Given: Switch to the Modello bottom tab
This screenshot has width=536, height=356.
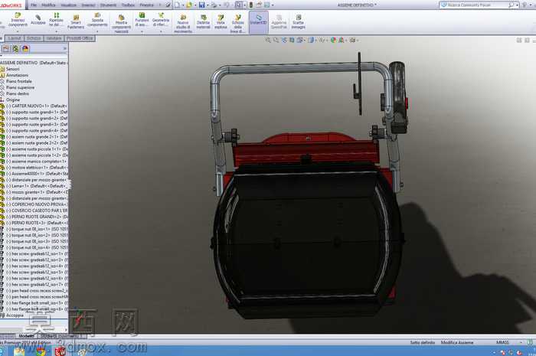Looking at the screenshot, I should tap(26, 336).
